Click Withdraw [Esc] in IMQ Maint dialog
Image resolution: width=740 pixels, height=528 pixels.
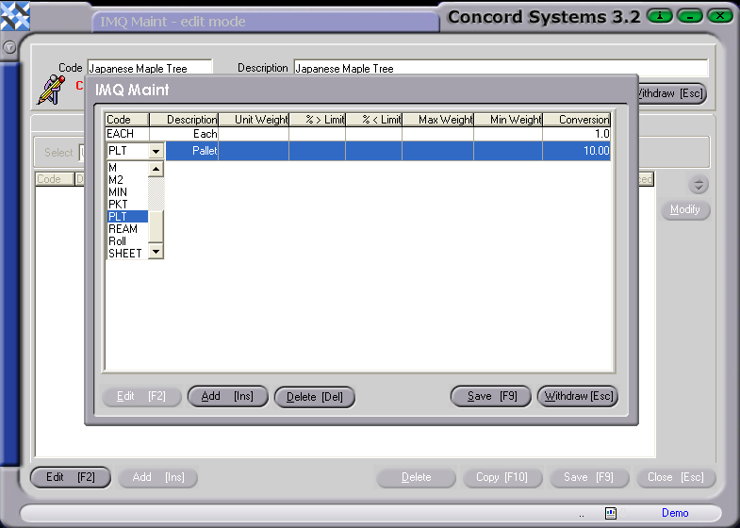[x=578, y=396]
